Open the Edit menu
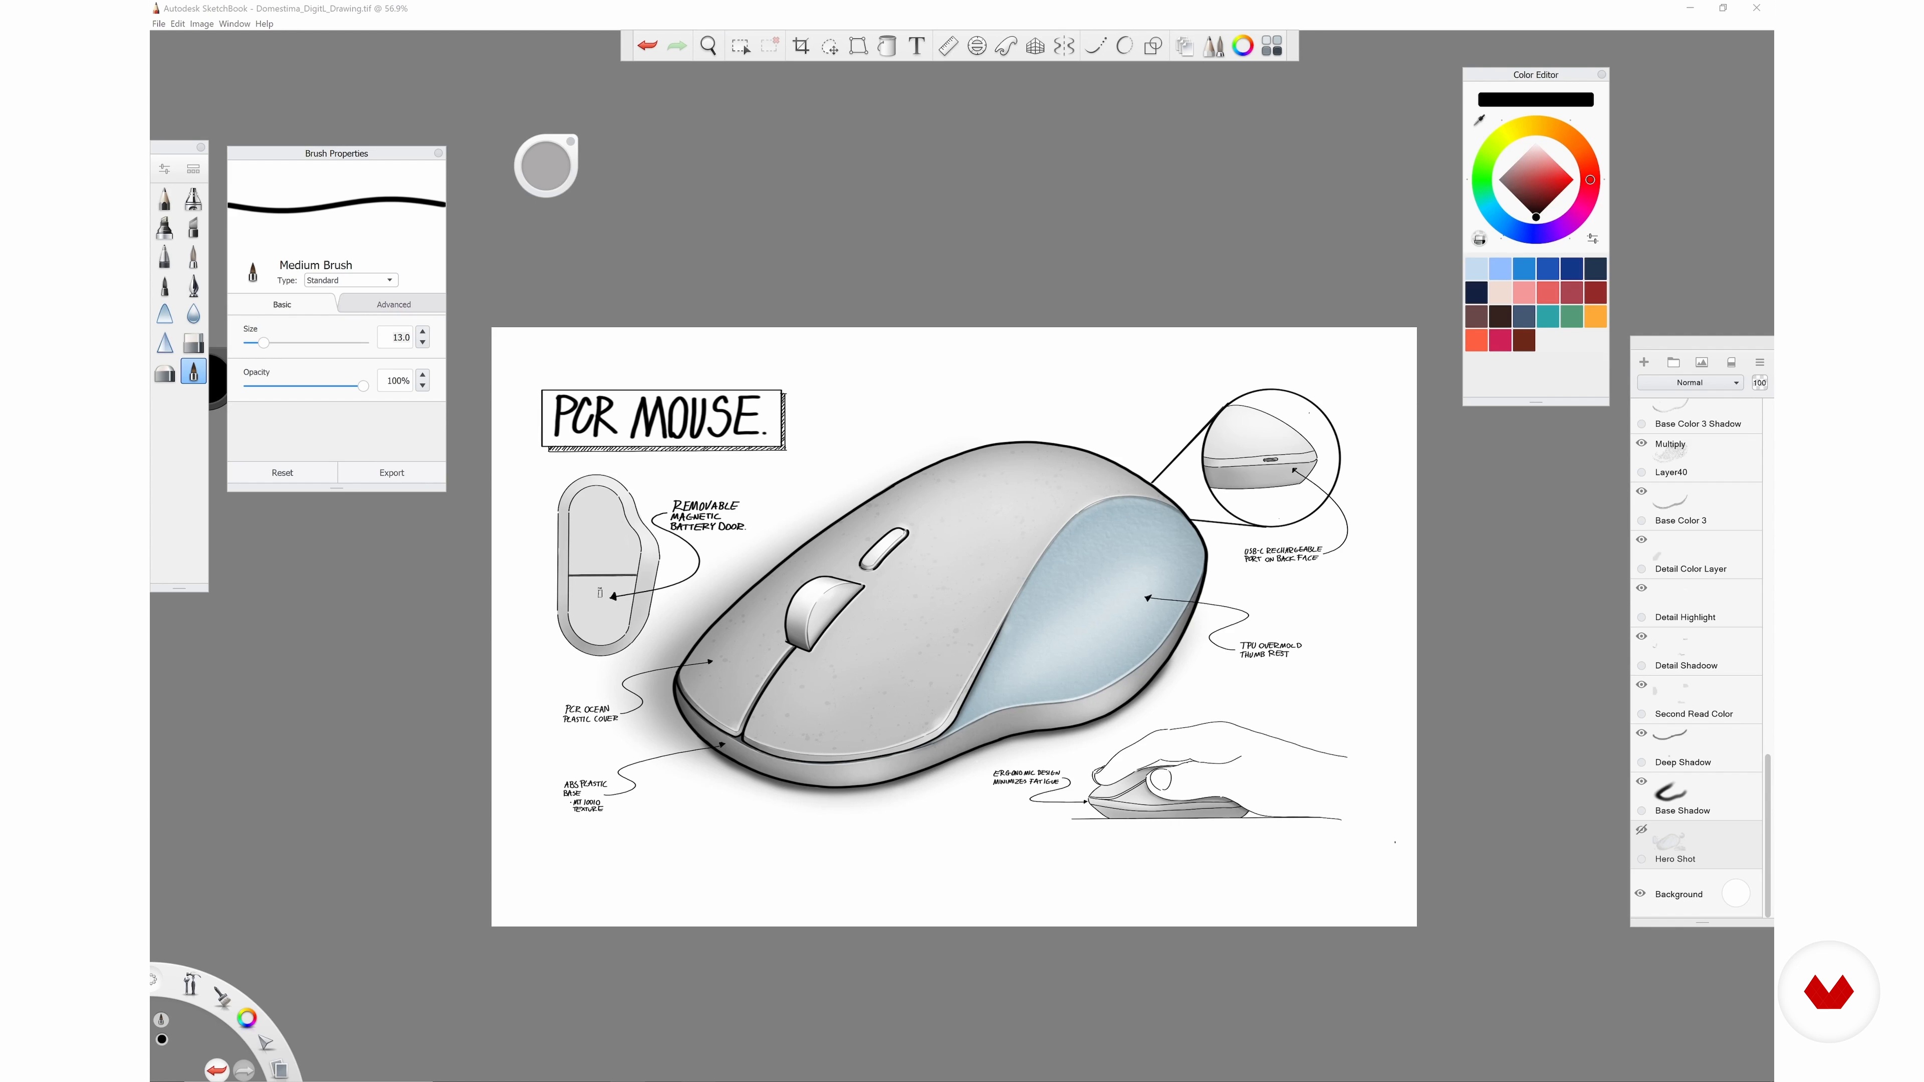Screen dimensions: 1924x1082 (177, 24)
